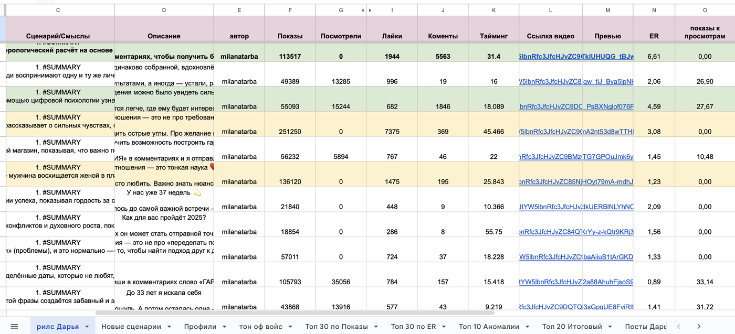
Task: Open preview link in the 251250 показы row
Action: [607, 132]
